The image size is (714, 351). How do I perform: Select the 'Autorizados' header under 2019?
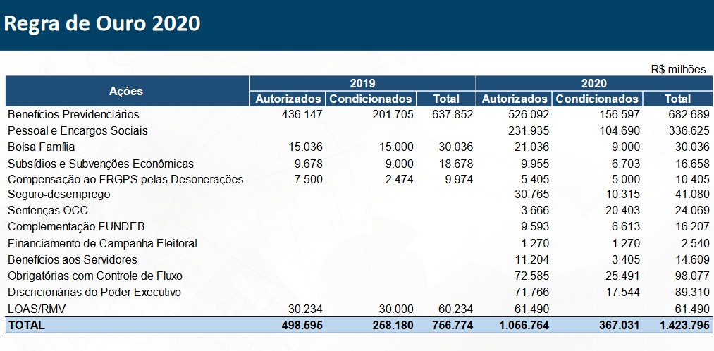(288, 99)
